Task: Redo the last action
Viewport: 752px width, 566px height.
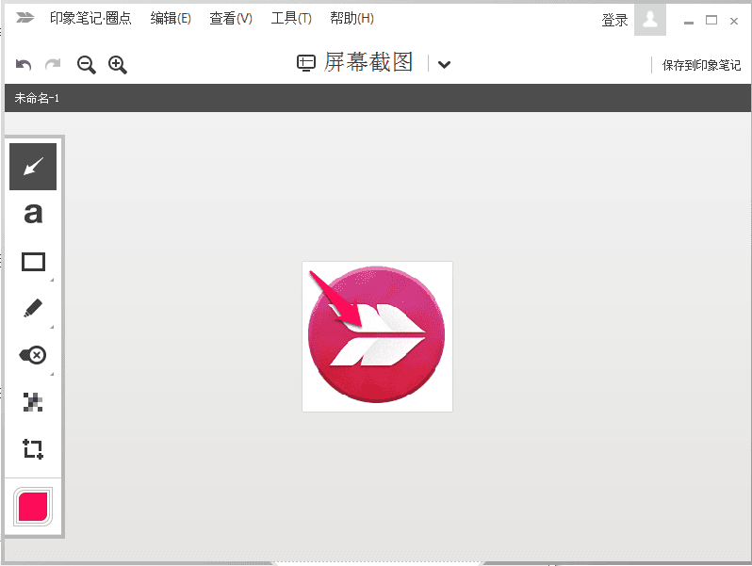Action: (53, 64)
